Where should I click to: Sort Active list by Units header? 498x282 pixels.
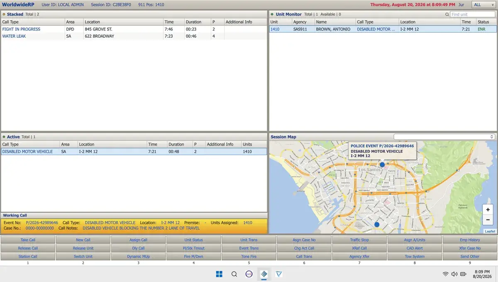pyautogui.click(x=254, y=144)
